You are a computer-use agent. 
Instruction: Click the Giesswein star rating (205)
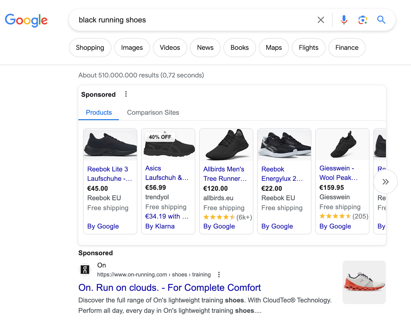click(344, 216)
